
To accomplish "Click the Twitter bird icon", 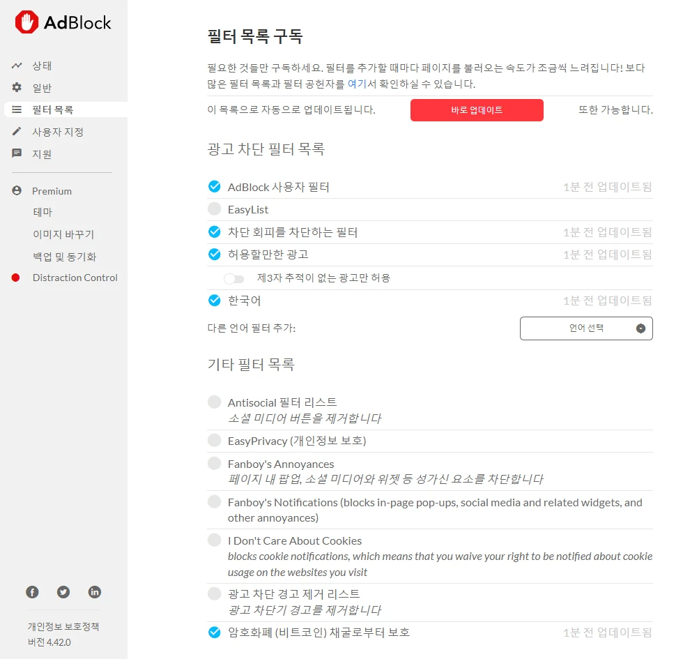I will pos(63,591).
